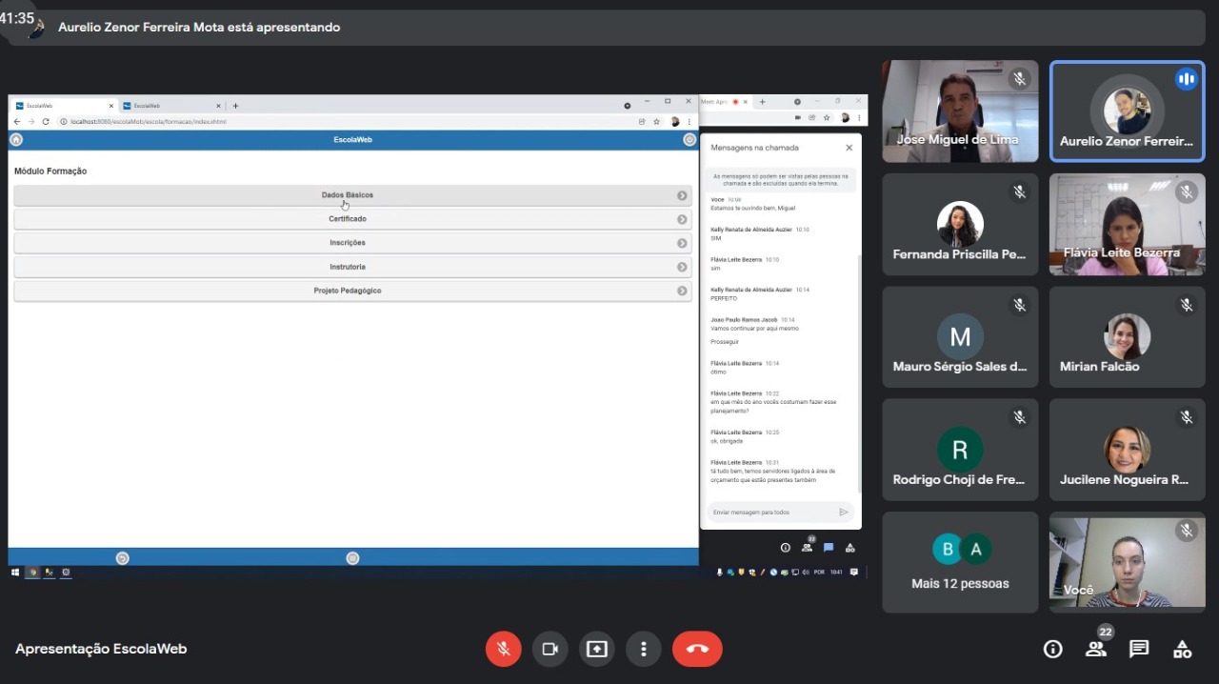Close the Mensagens na chamada panel
This screenshot has height=684, width=1219.
point(849,148)
